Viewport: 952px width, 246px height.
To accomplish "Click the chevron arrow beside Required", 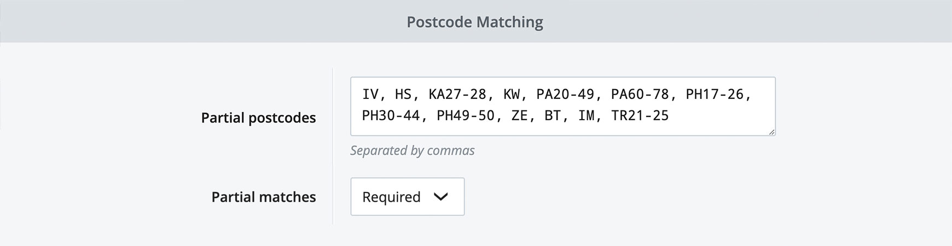I will pos(440,197).
